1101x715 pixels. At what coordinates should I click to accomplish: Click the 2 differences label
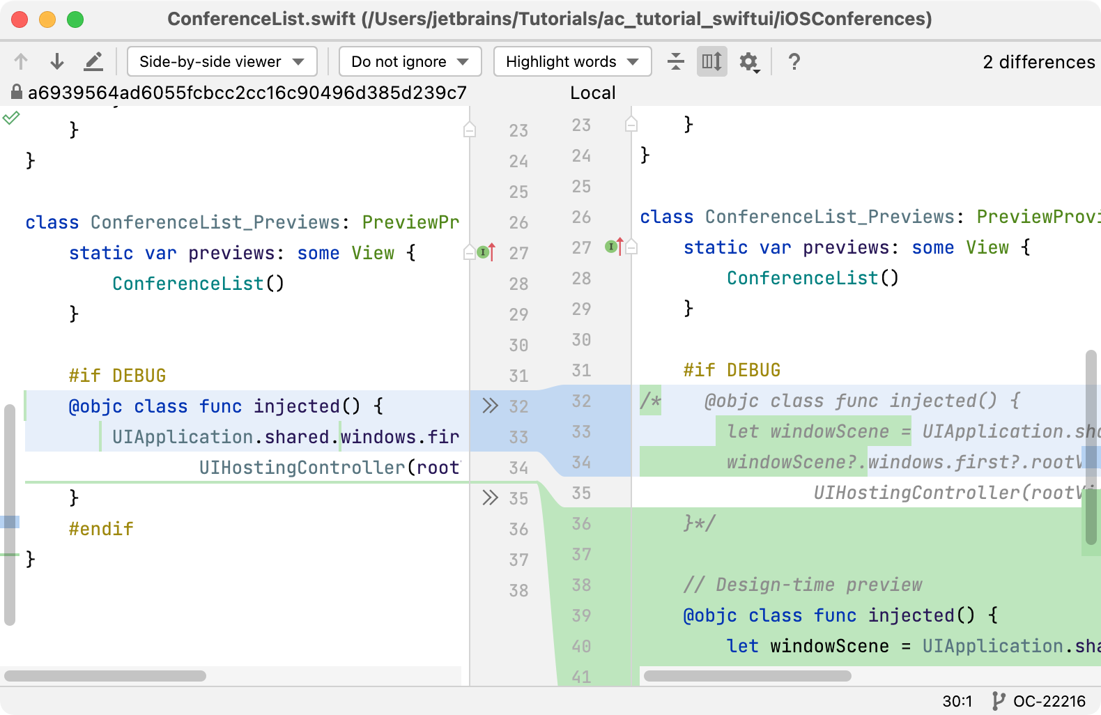tap(1039, 62)
